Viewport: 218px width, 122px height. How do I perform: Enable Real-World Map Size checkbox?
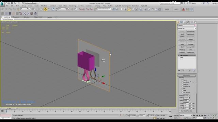(x=180, y=111)
